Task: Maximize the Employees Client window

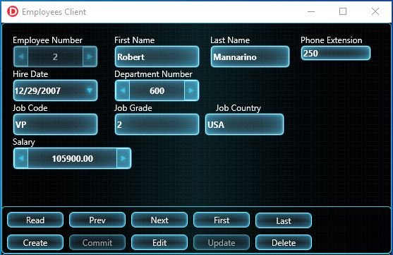Action: click(343, 11)
